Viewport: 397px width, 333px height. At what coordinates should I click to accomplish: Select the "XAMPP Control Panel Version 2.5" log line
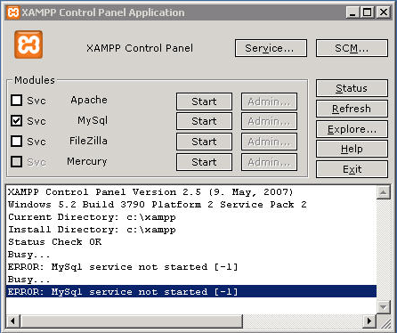(191, 192)
